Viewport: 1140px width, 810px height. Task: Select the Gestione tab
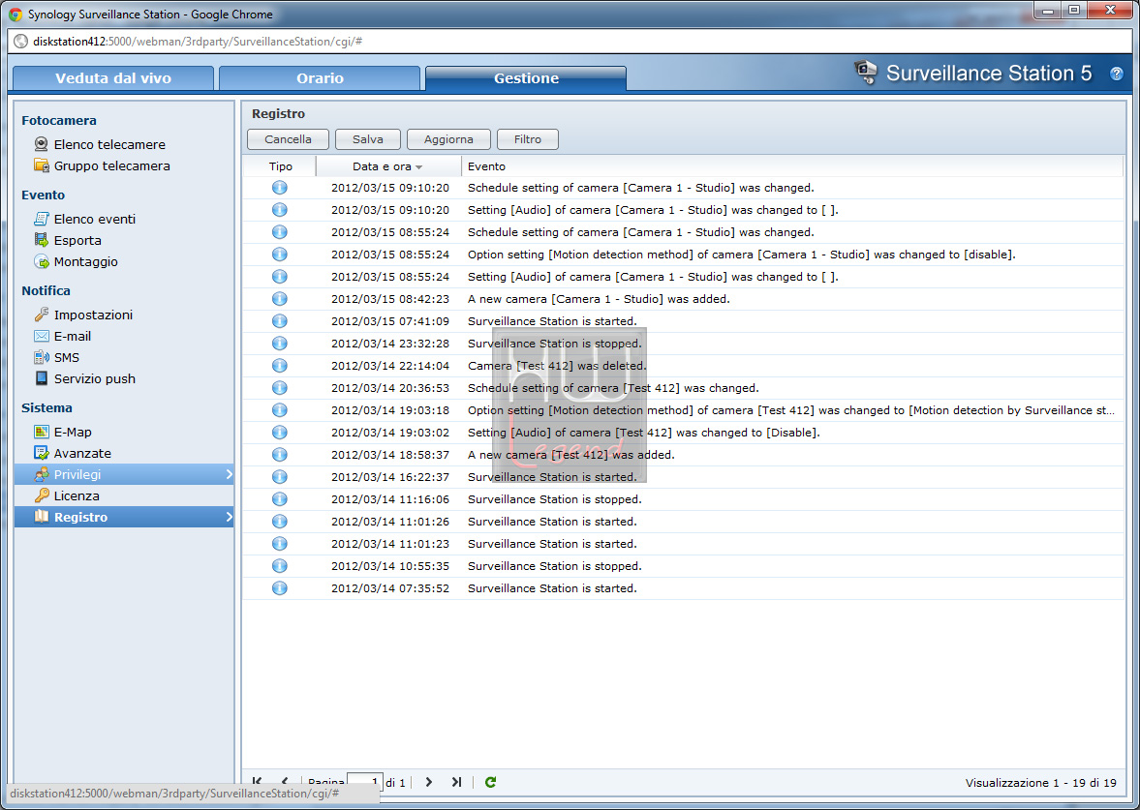point(526,77)
